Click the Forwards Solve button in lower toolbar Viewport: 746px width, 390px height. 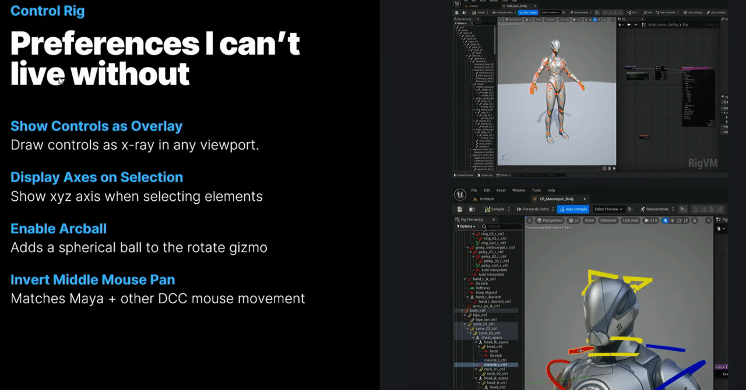pos(532,209)
